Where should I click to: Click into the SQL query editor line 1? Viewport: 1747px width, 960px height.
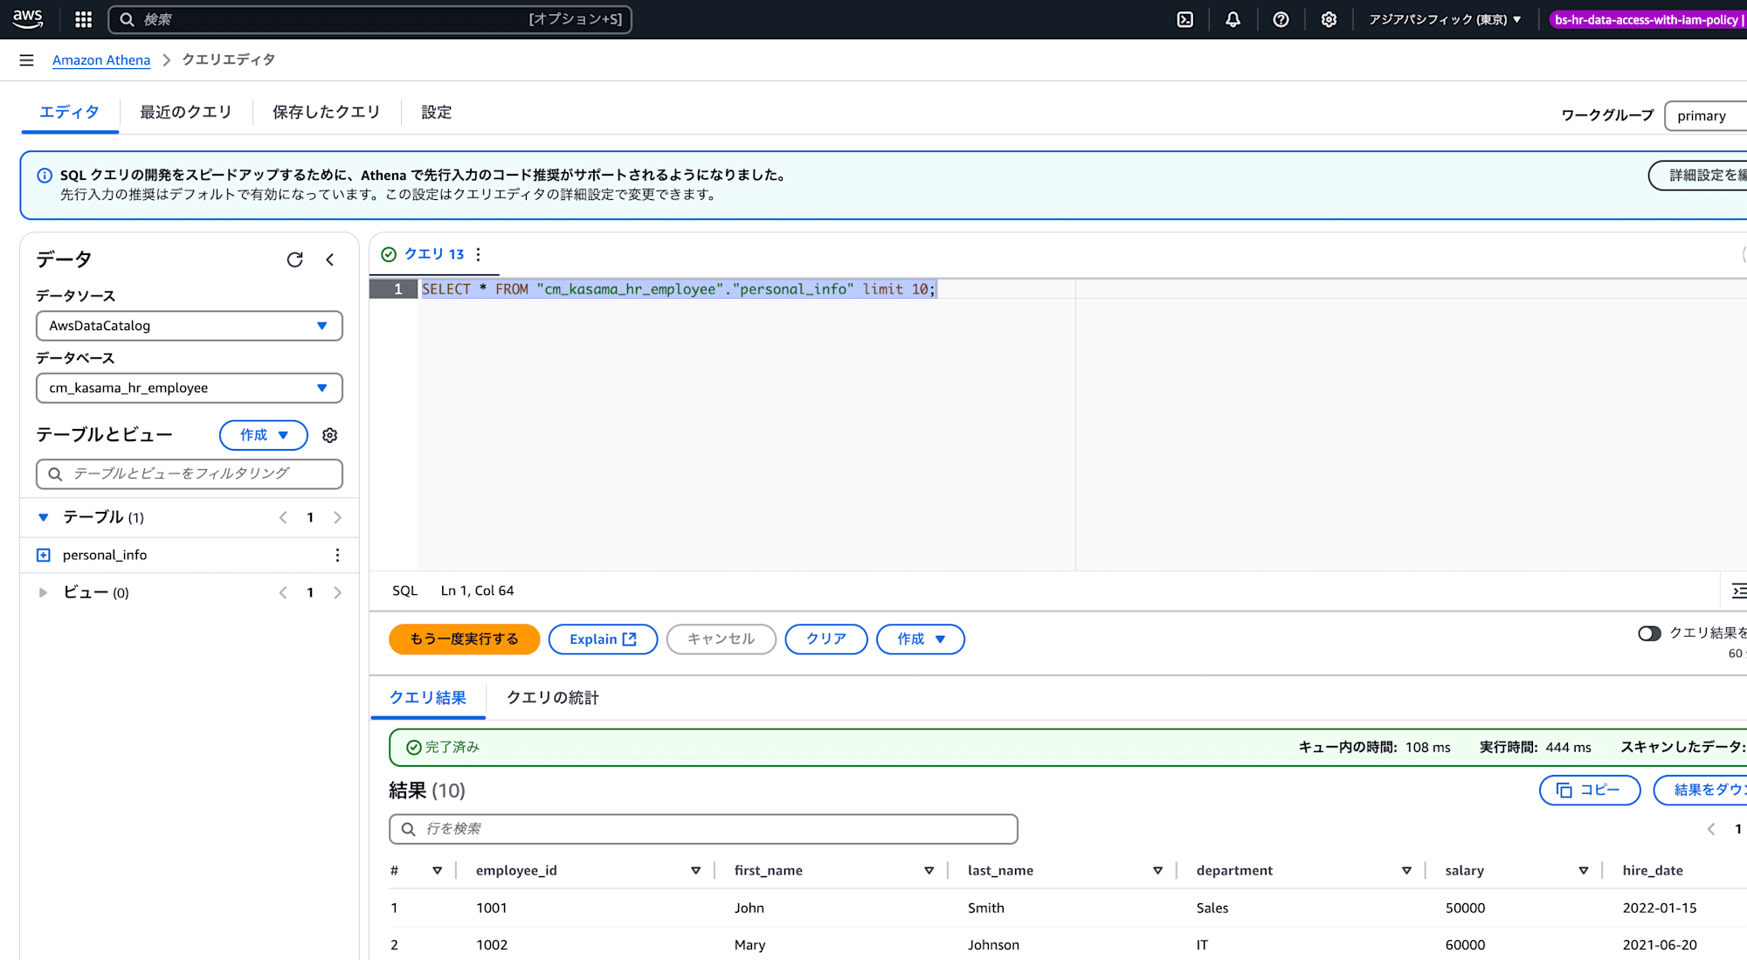(679, 290)
